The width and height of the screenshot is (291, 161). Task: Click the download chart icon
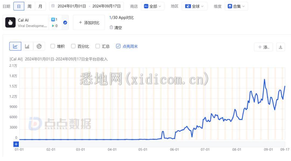[x=280, y=47]
